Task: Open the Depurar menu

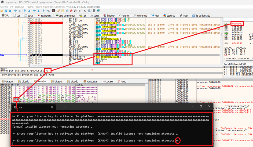Action: click(20, 7)
